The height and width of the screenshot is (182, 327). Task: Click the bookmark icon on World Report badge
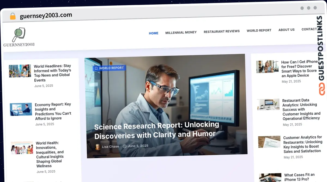coord(96,68)
